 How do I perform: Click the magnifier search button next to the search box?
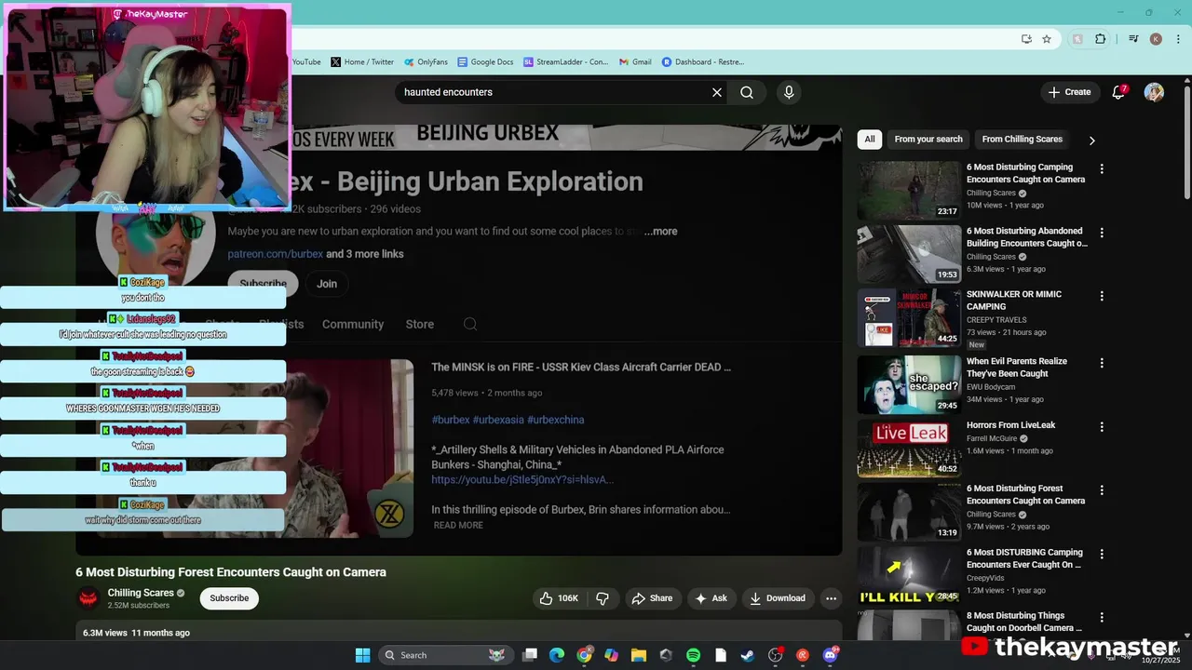747,92
